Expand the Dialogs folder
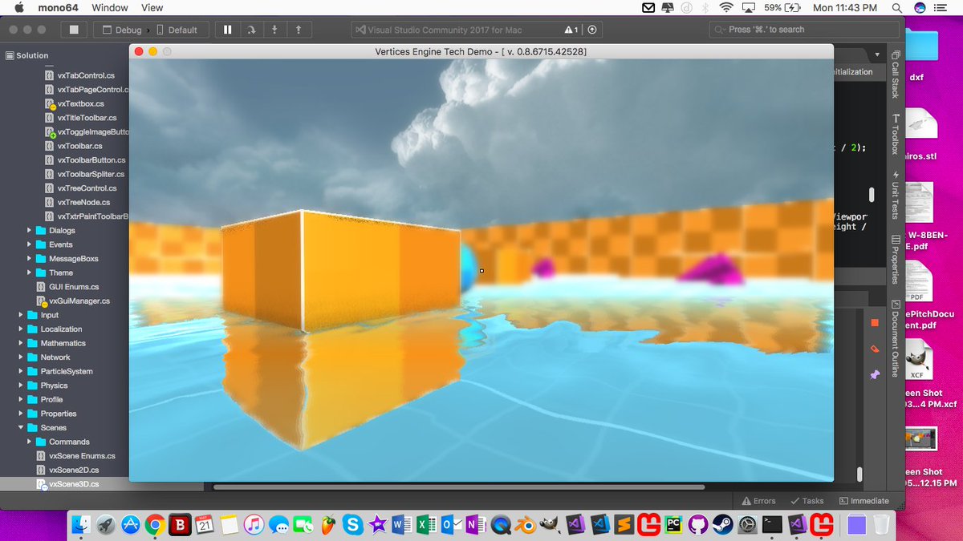963x541 pixels. (x=30, y=231)
